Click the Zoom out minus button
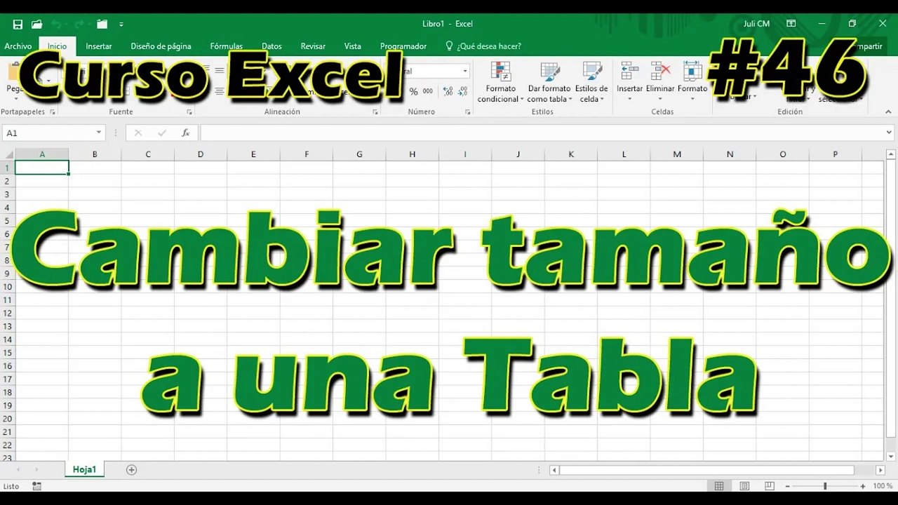Screen dimensions: 898x505 [x=787, y=486]
